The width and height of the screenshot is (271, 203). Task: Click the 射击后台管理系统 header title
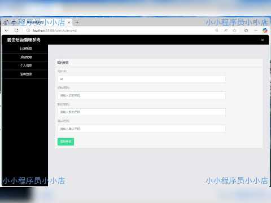pyautogui.click(x=24, y=39)
